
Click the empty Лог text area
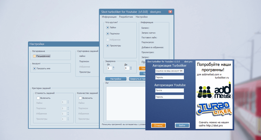[x=126, y=103]
